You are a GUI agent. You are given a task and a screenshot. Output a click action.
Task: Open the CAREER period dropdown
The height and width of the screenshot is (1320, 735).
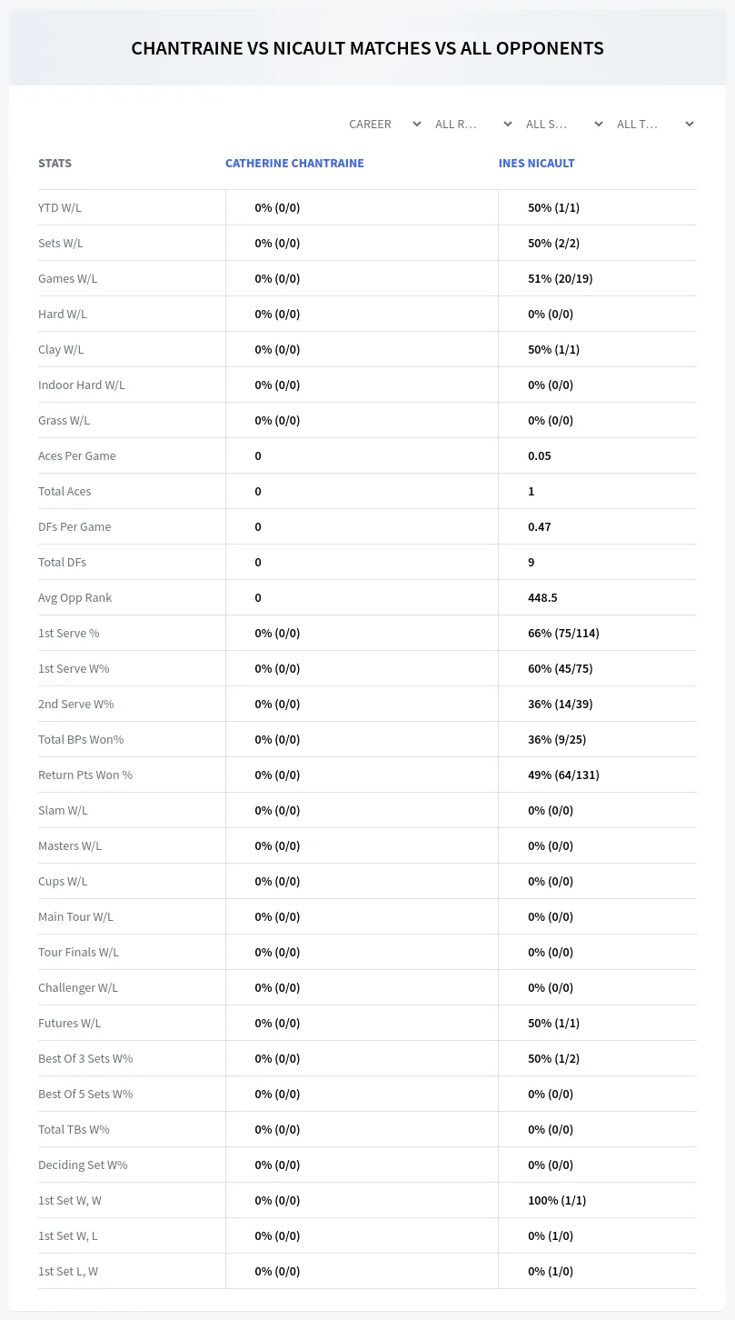coord(384,124)
